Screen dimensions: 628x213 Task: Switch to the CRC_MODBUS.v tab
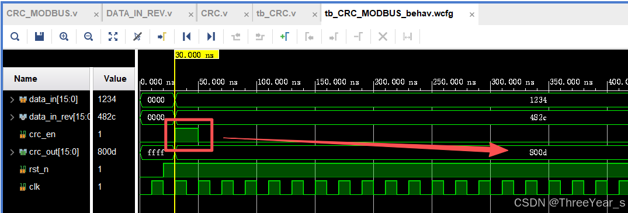click(42, 13)
